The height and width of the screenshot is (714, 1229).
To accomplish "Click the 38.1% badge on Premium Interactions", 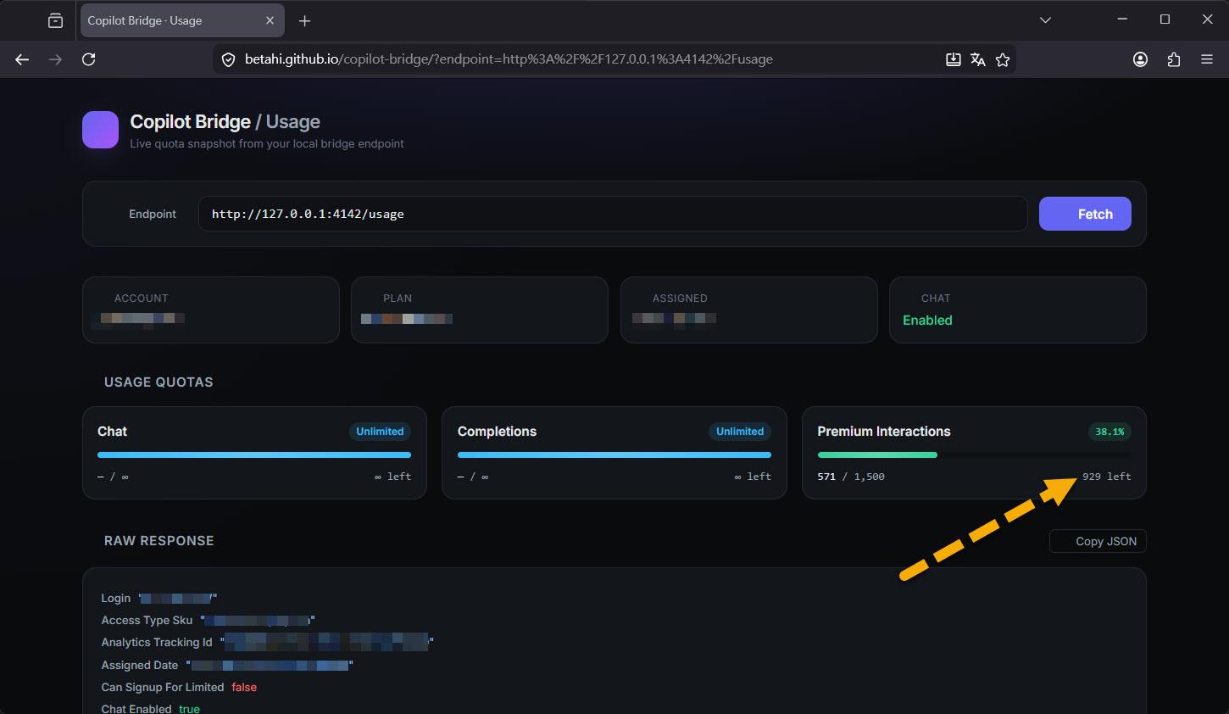I will pyautogui.click(x=1109, y=432).
